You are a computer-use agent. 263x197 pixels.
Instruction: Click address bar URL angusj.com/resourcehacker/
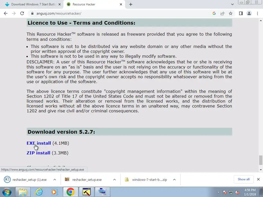click(59, 13)
